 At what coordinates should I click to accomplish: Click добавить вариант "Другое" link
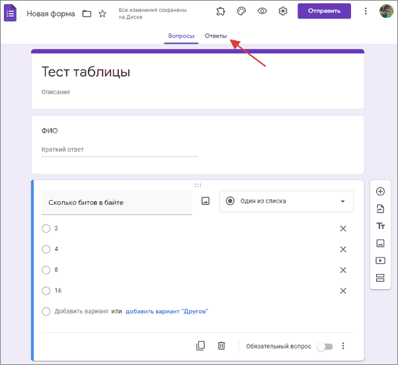[167, 312]
